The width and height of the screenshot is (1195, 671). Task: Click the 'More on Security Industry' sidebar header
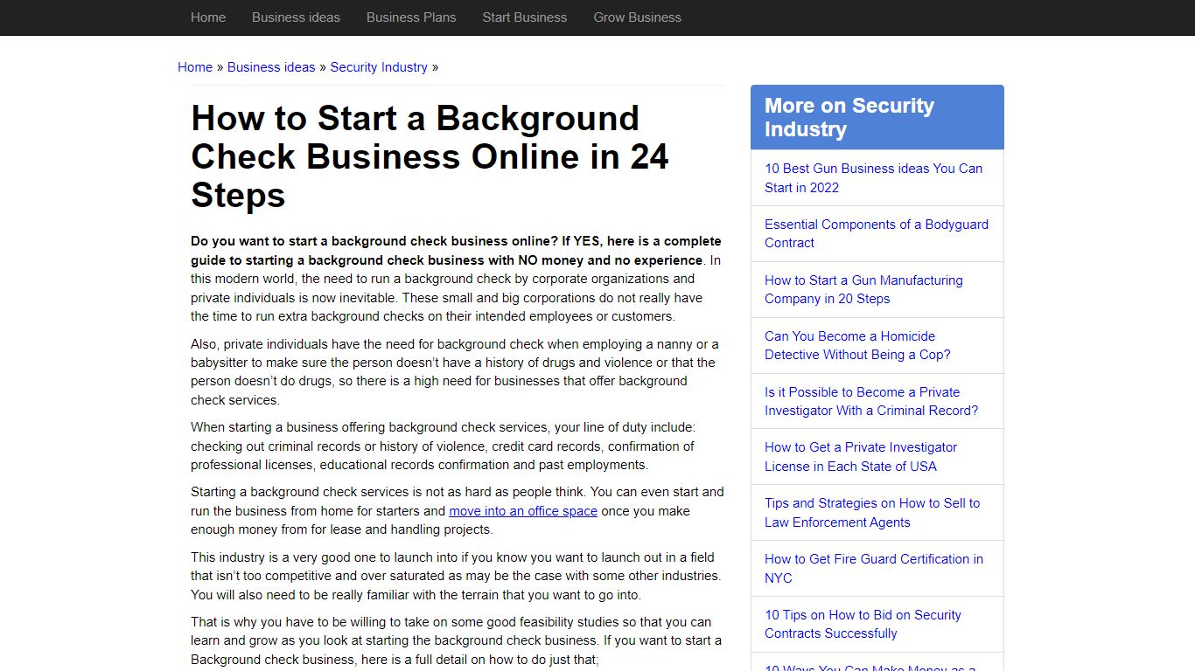[877, 117]
